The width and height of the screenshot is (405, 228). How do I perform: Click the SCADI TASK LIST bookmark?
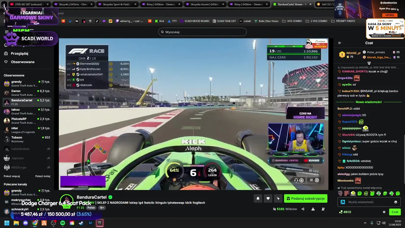224,21
